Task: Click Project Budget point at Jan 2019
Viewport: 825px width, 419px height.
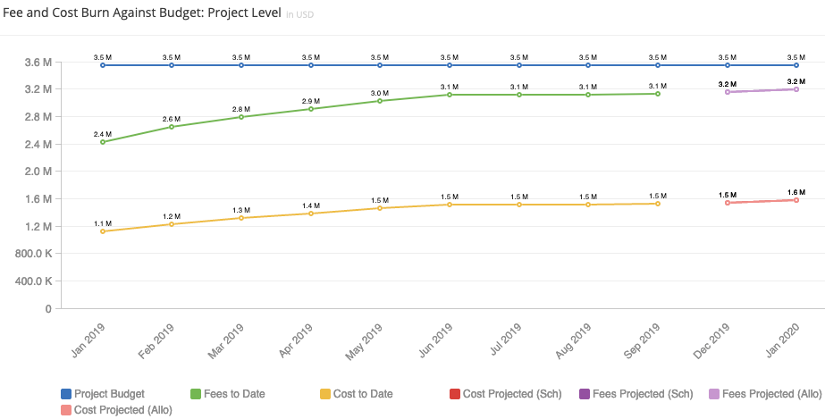Action: 103,65
